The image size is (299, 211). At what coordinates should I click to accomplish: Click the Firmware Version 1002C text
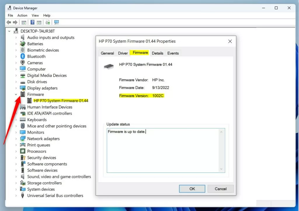(141, 96)
